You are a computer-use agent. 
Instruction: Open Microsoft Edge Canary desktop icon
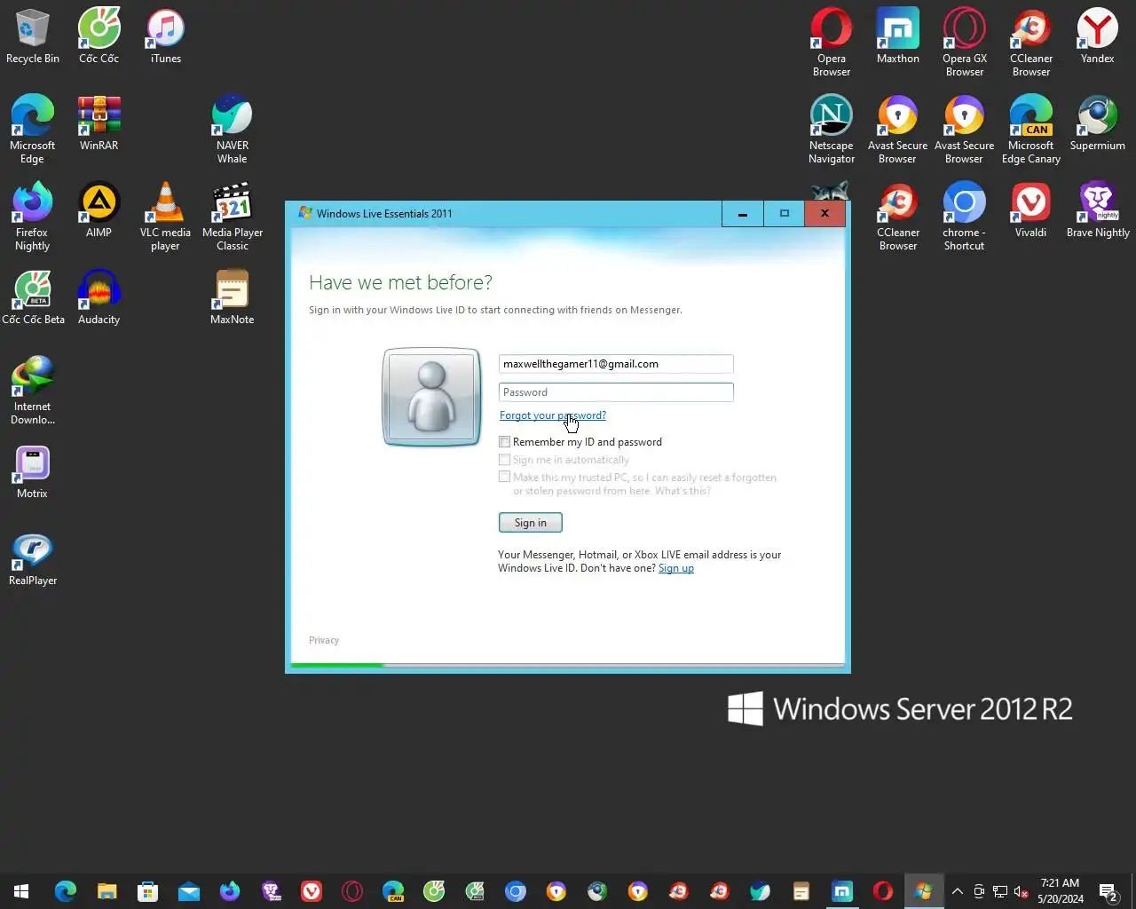[x=1031, y=130]
